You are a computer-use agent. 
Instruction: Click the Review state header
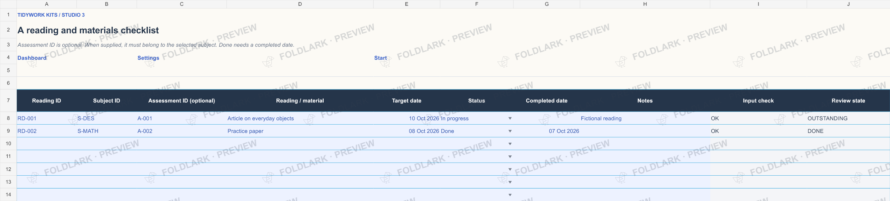[x=848, y=101]
